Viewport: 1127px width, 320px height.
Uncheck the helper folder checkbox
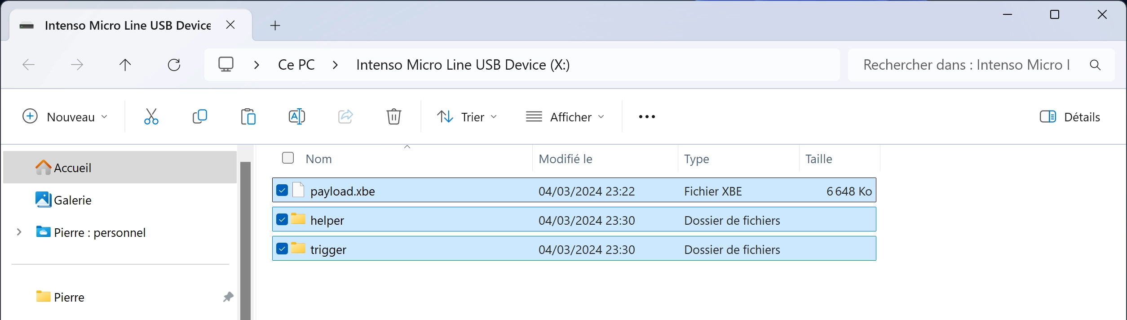point(282,219)
